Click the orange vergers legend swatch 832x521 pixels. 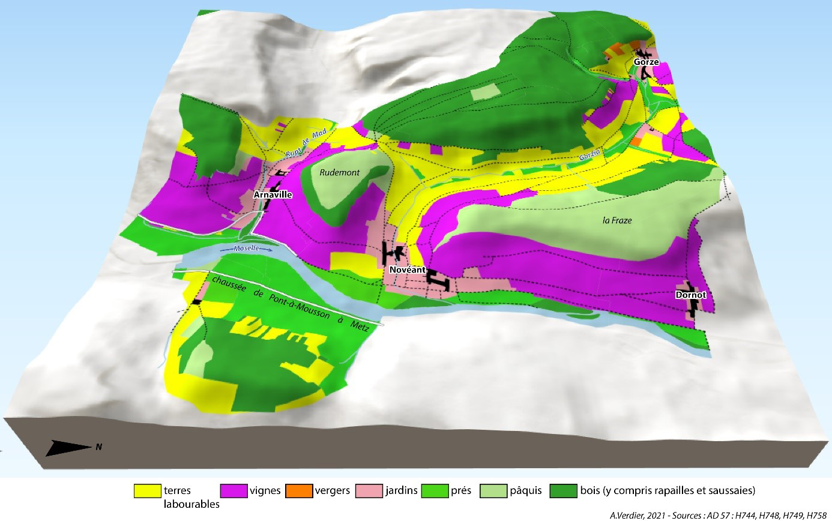299,491
